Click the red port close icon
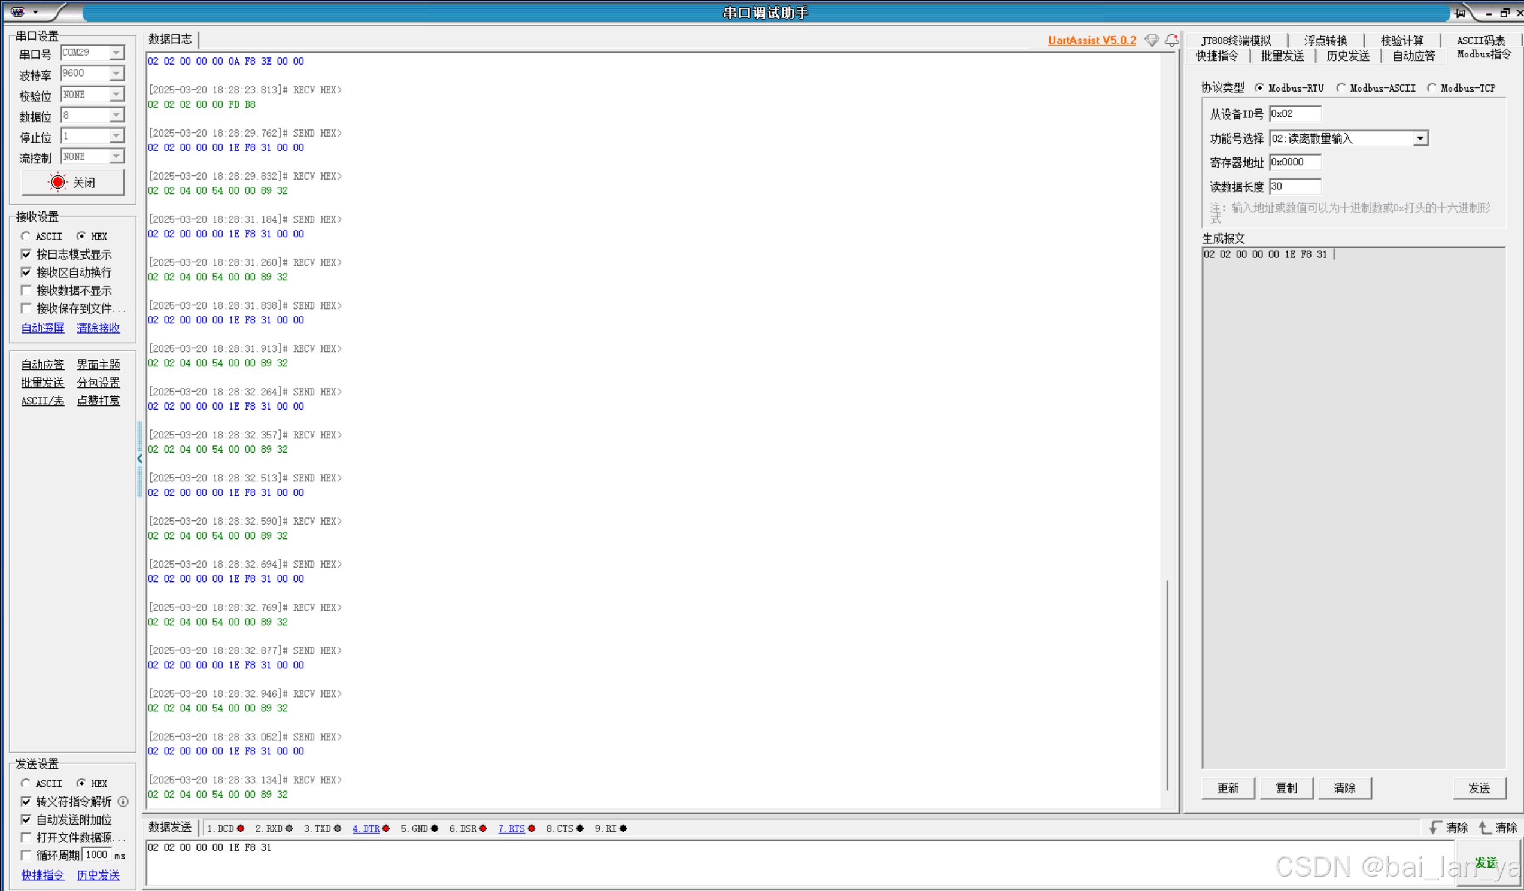 (x=57, y=182)
